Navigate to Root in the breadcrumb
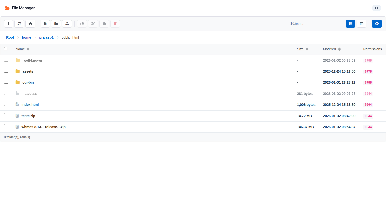The height and width of the screenshot is (215, 386). tap(10, 37)
